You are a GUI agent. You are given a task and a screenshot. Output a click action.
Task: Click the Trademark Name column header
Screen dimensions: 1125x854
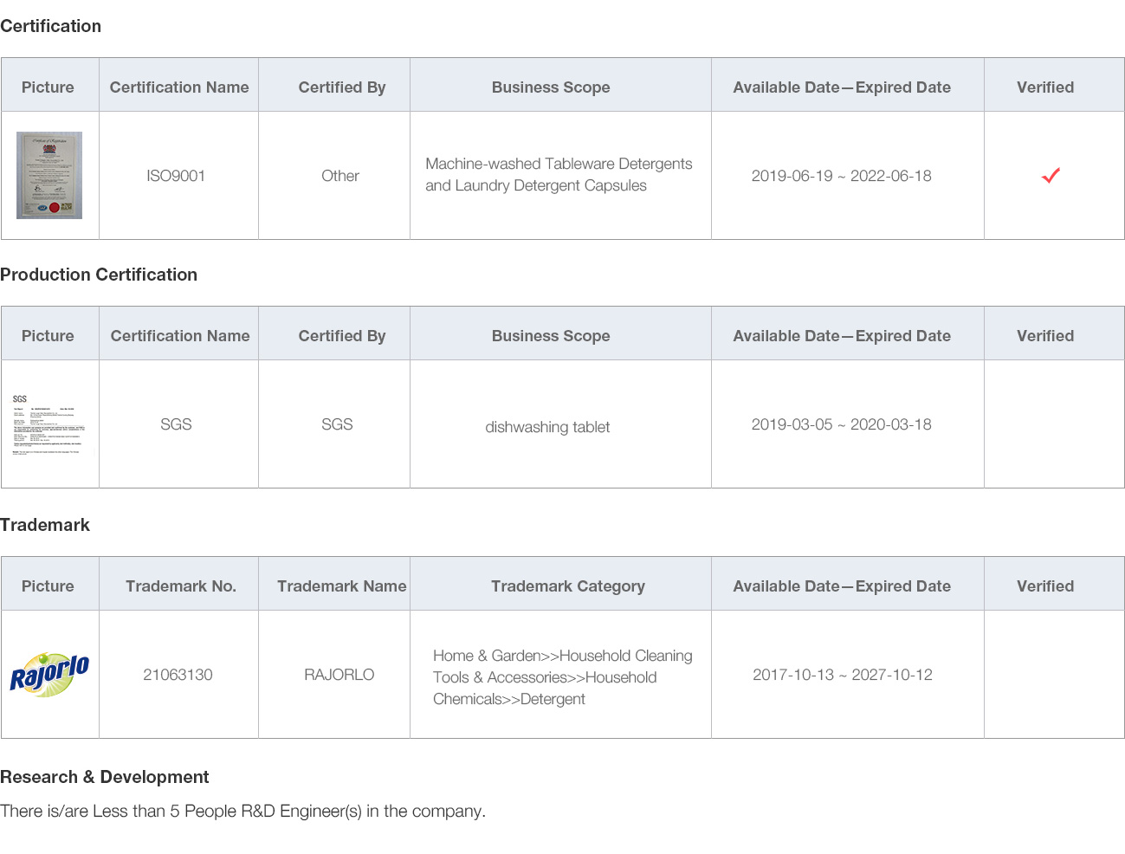pyautogui.click(x=342, y=586)
